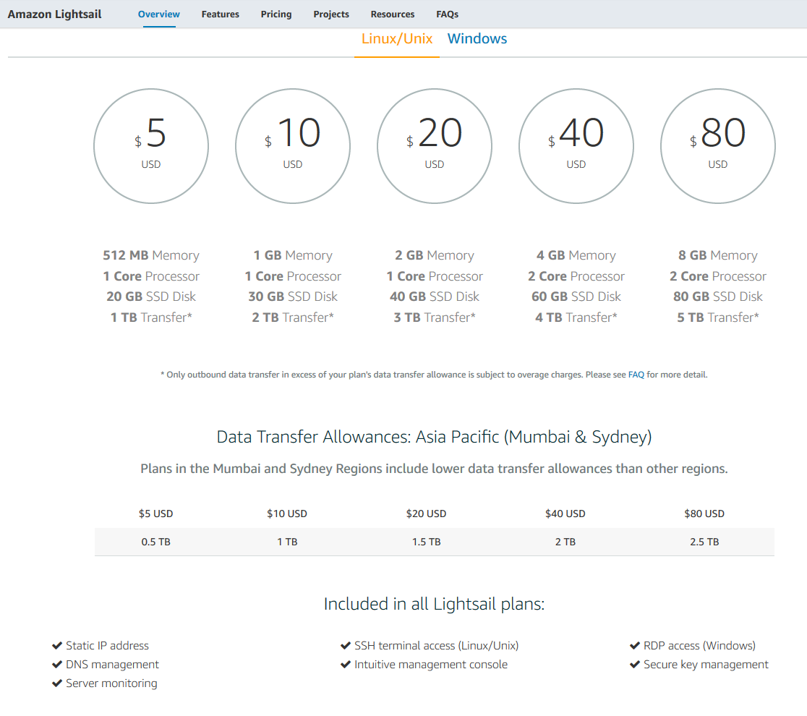Navigate to the FAQs tab
The height and width of the screenshot is (716, 807).
[x=447, y=14]
